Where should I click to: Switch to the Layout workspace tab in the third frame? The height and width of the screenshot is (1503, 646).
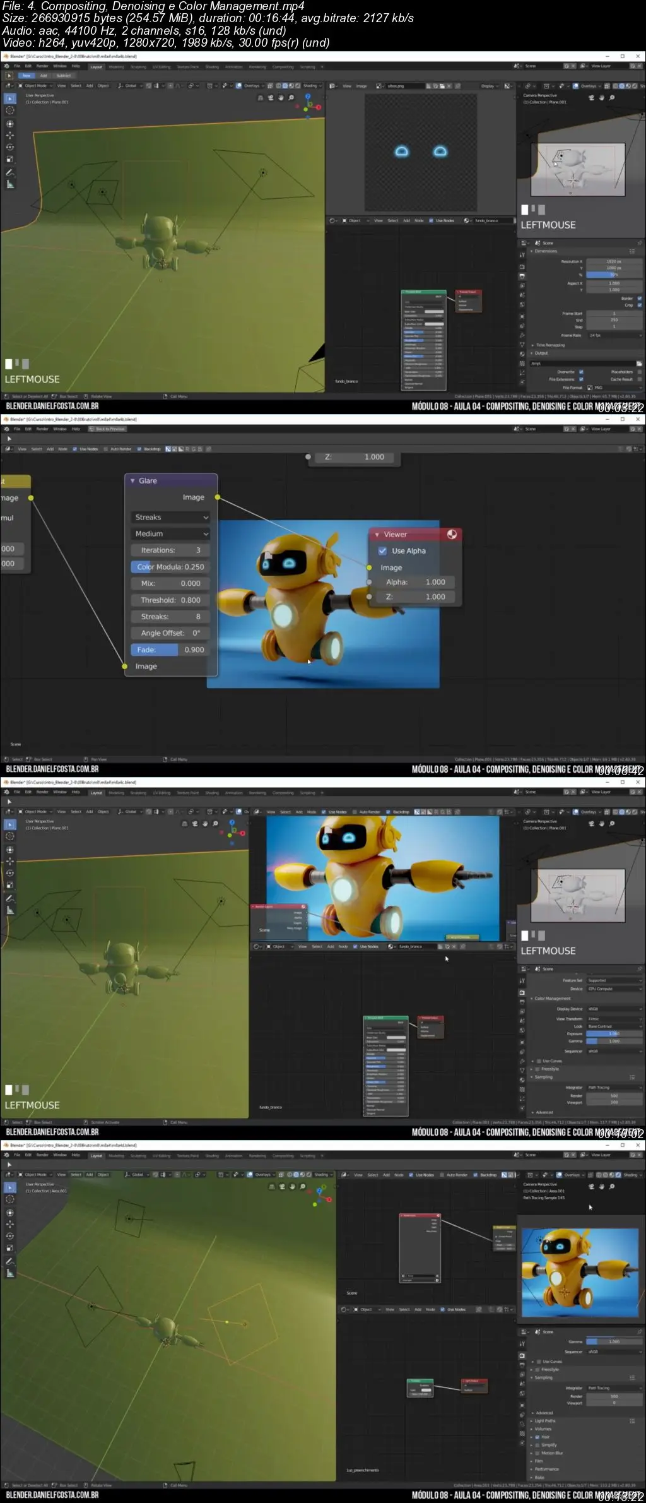pos(96,793)
